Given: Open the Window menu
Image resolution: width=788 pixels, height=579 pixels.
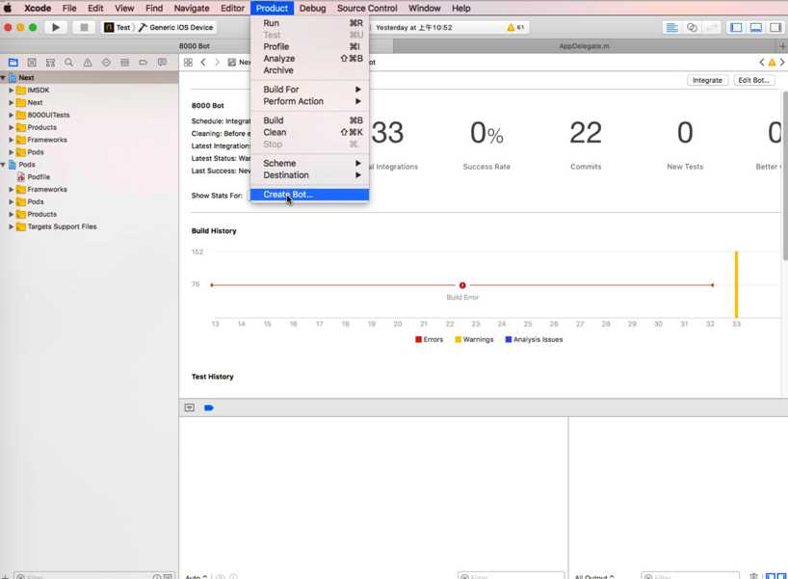Looking at the screenshot, I should click(424, 8).
